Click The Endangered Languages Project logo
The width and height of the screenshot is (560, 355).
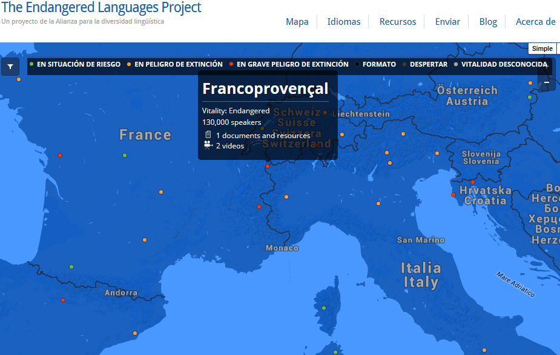click(x=101, y=7)
